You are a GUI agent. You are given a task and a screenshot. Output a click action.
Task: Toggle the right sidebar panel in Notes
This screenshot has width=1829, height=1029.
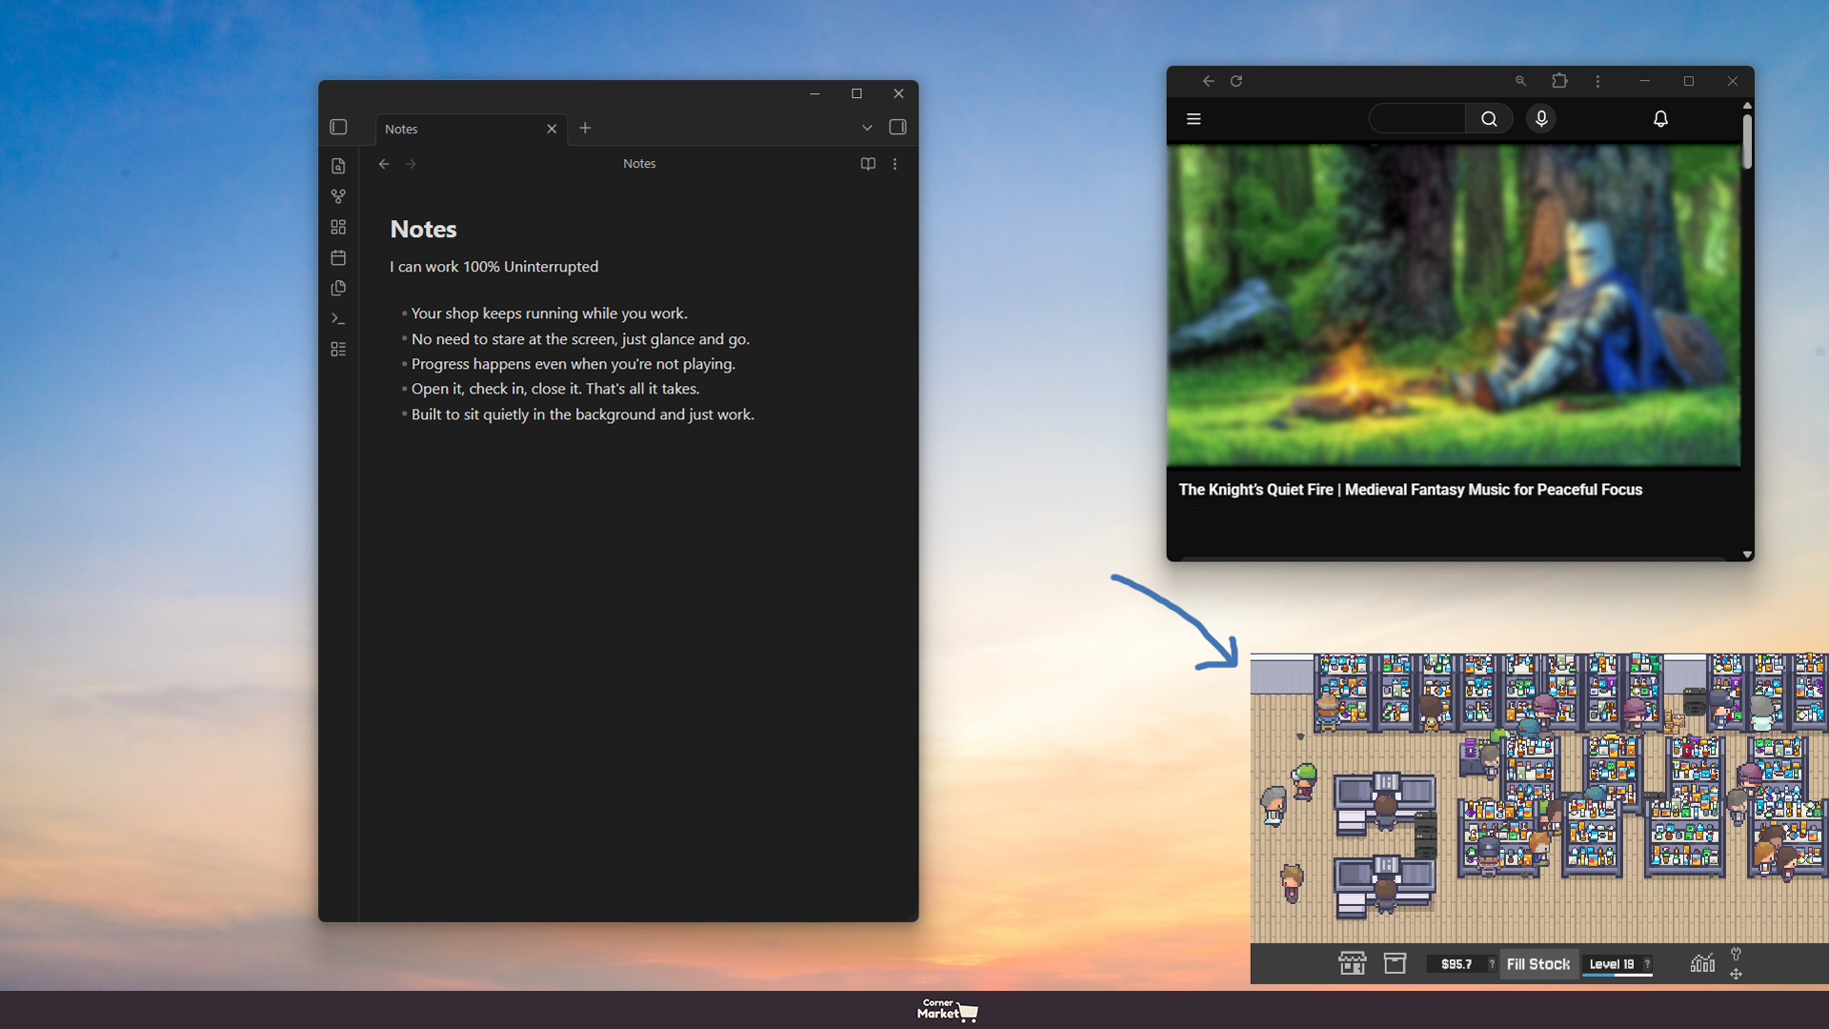[896, 127]
